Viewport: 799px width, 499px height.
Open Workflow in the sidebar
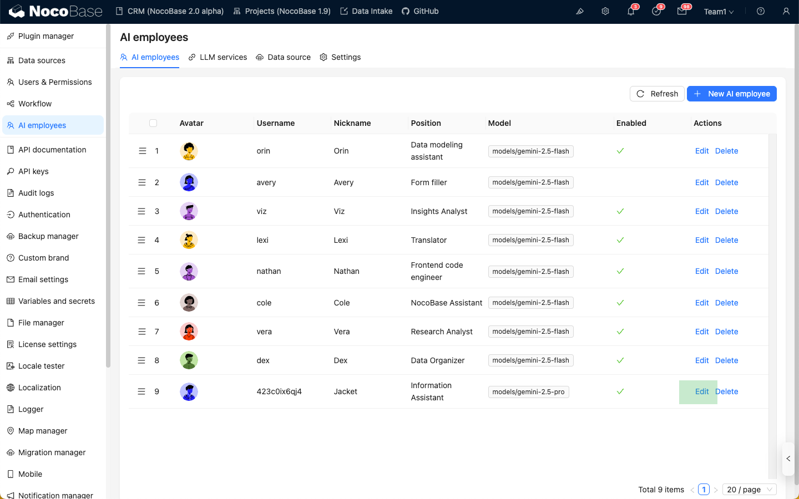click(35, 104)
